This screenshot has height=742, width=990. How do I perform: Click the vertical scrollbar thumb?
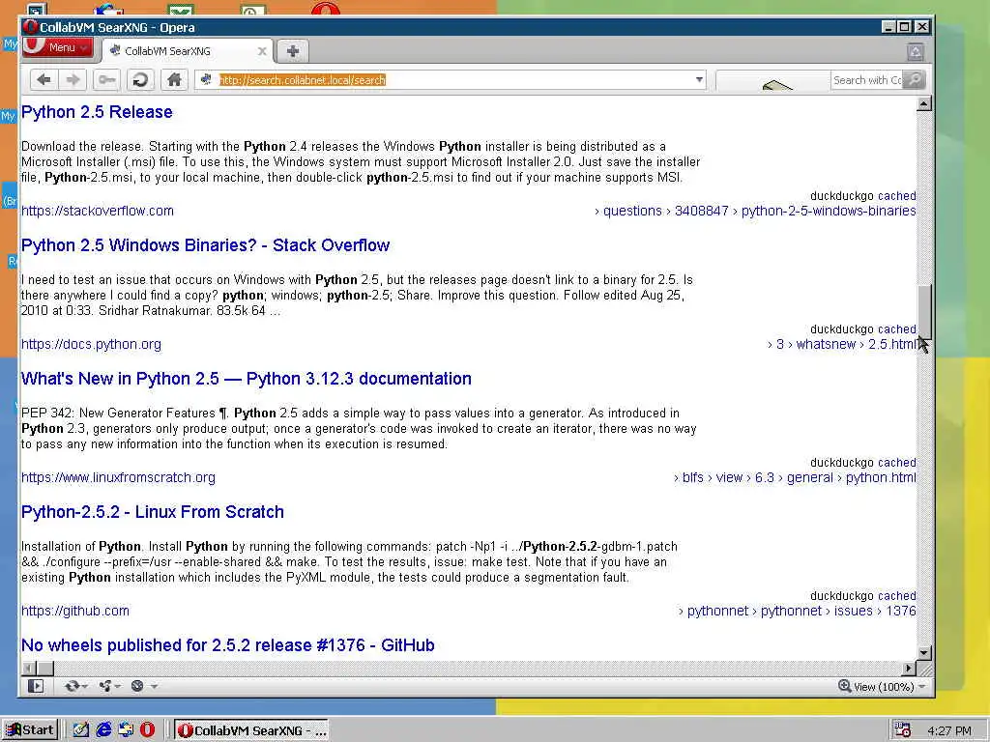click(x=924, y=313)
